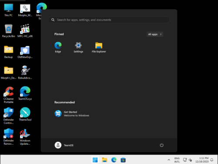Viewport: 218px width, 164px height.
Task: Select the ThemeTool desktop shortcut
Action: 25,114
